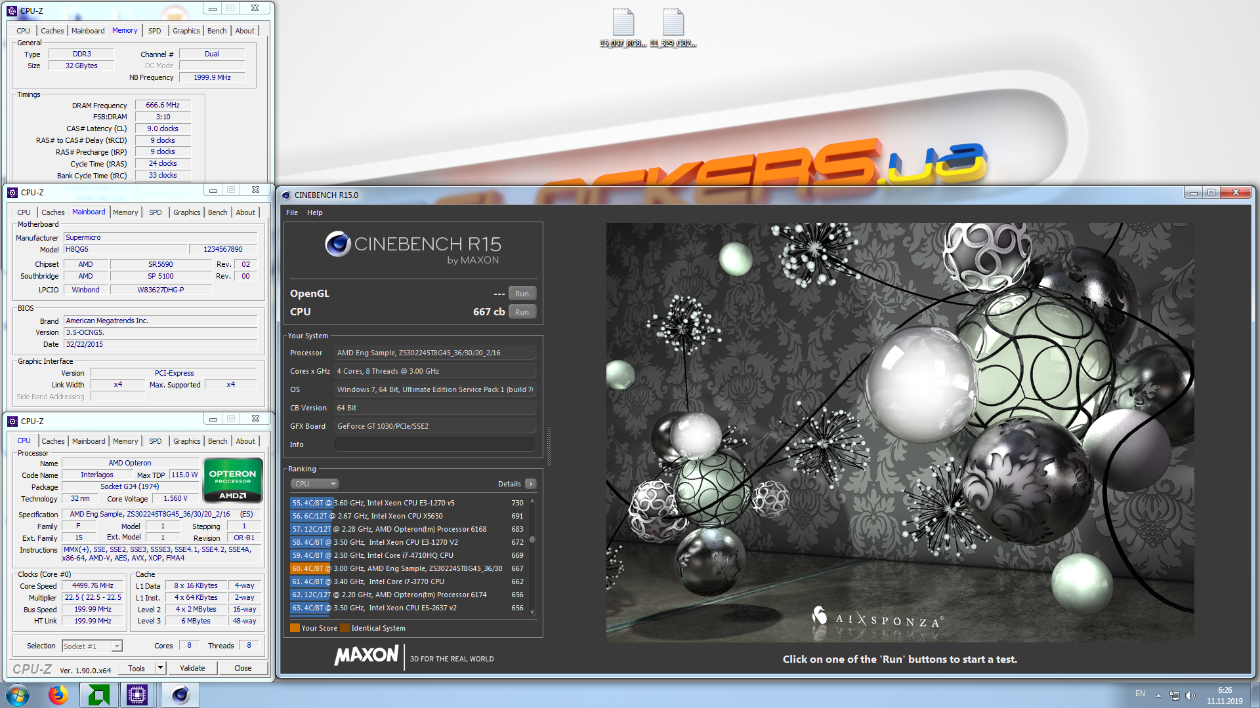This screenshot has height=708, width=1260.
Task: Click the Supermicro manufacturer field
Action: click(x=161, y=238)
